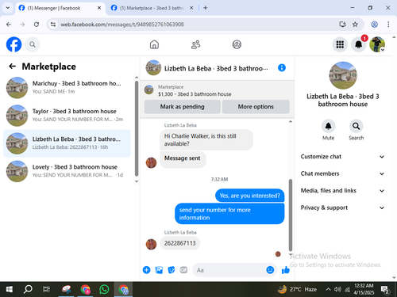397x297 pixels.
Task: Go to the Home icon
Action: (x=154, y=44)
